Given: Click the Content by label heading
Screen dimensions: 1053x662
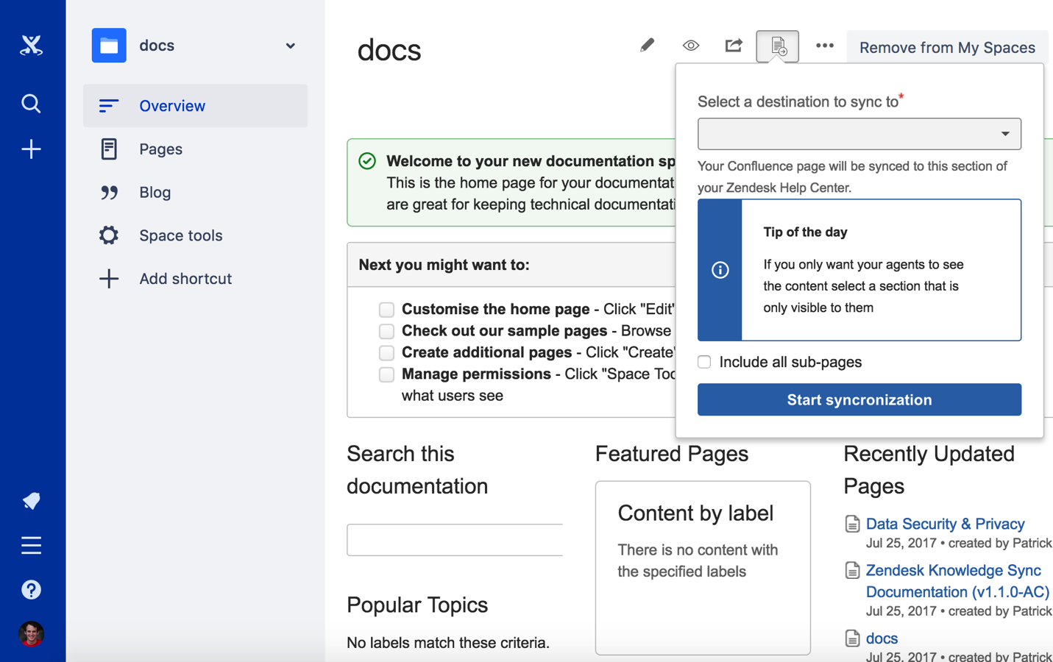Looking at the screenshot, I should pos(695,513).
